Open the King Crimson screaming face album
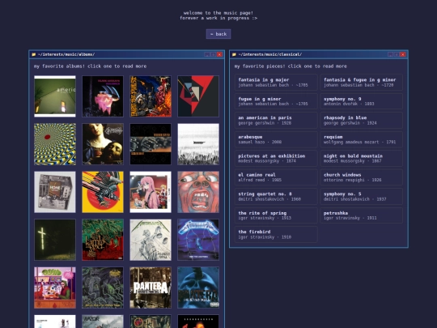Image resolution: width=437 pixels, height=328 pixels. [x=198, y=192]
